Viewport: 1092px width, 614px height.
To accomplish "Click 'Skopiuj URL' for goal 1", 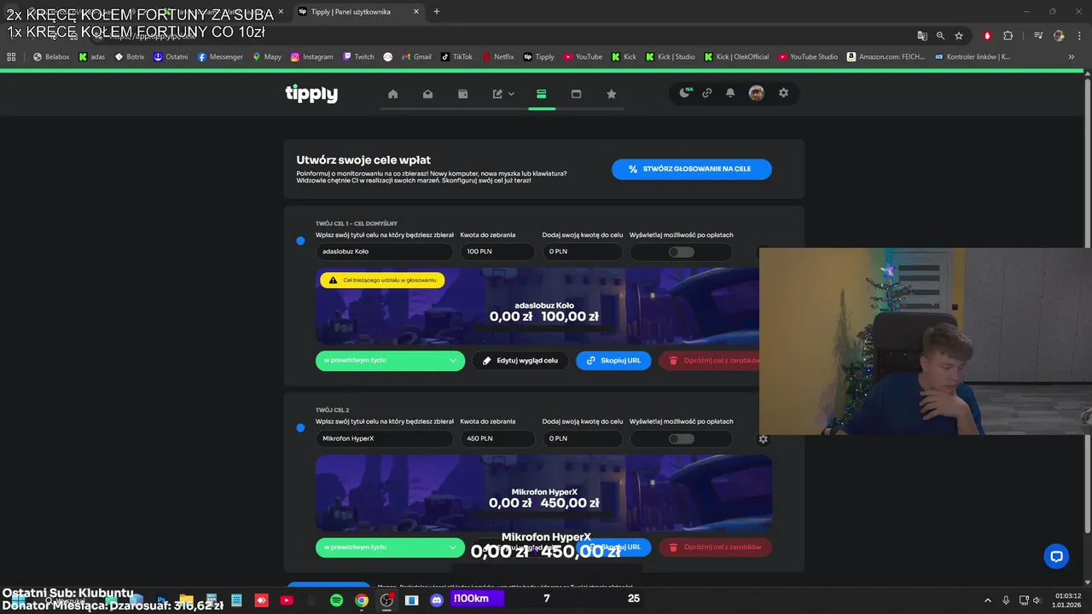I will tap(613, 361).
